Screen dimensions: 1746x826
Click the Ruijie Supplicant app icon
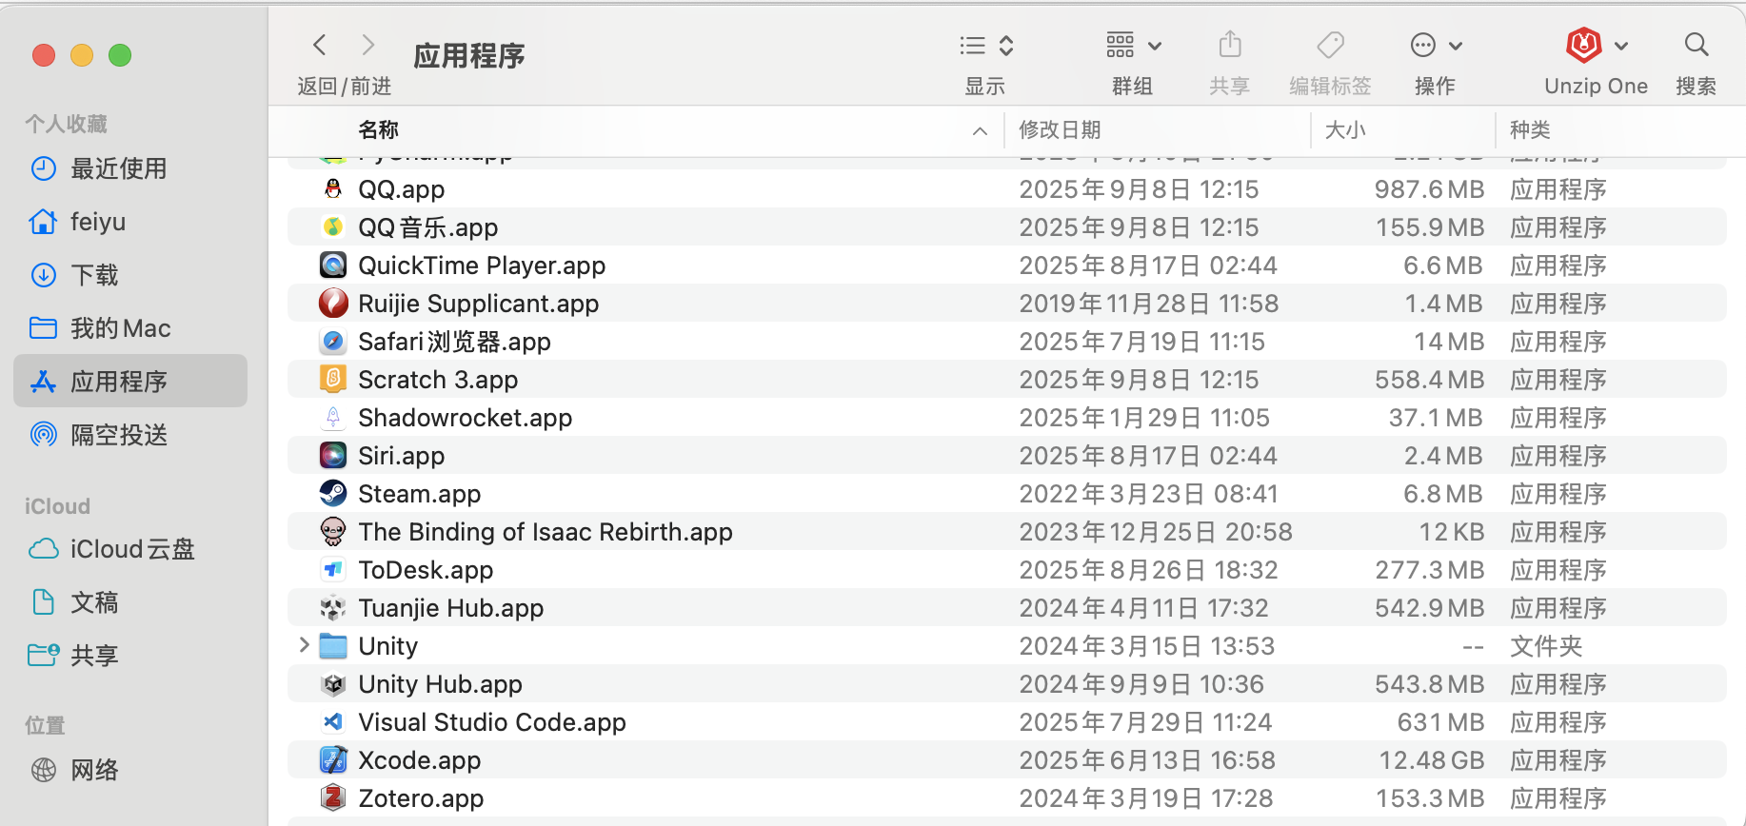332,303
